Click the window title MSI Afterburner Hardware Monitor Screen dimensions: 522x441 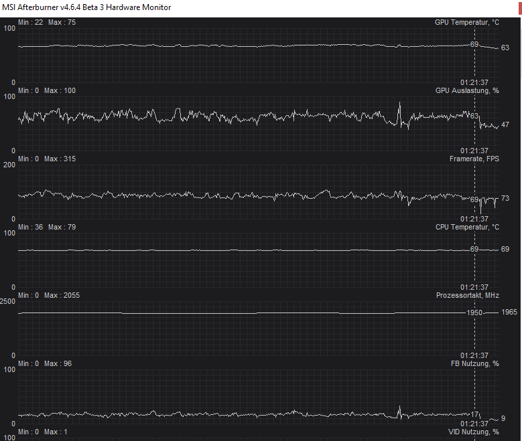[86, 7]
